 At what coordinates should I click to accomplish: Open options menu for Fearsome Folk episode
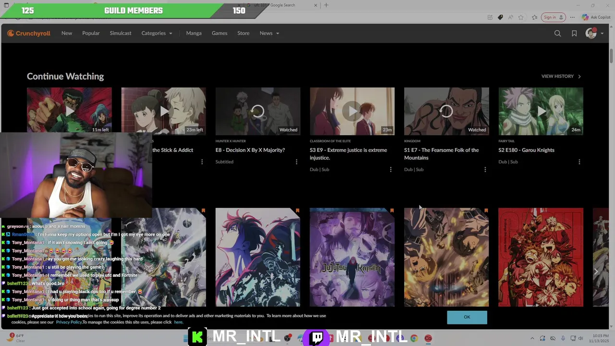(485, 170)
